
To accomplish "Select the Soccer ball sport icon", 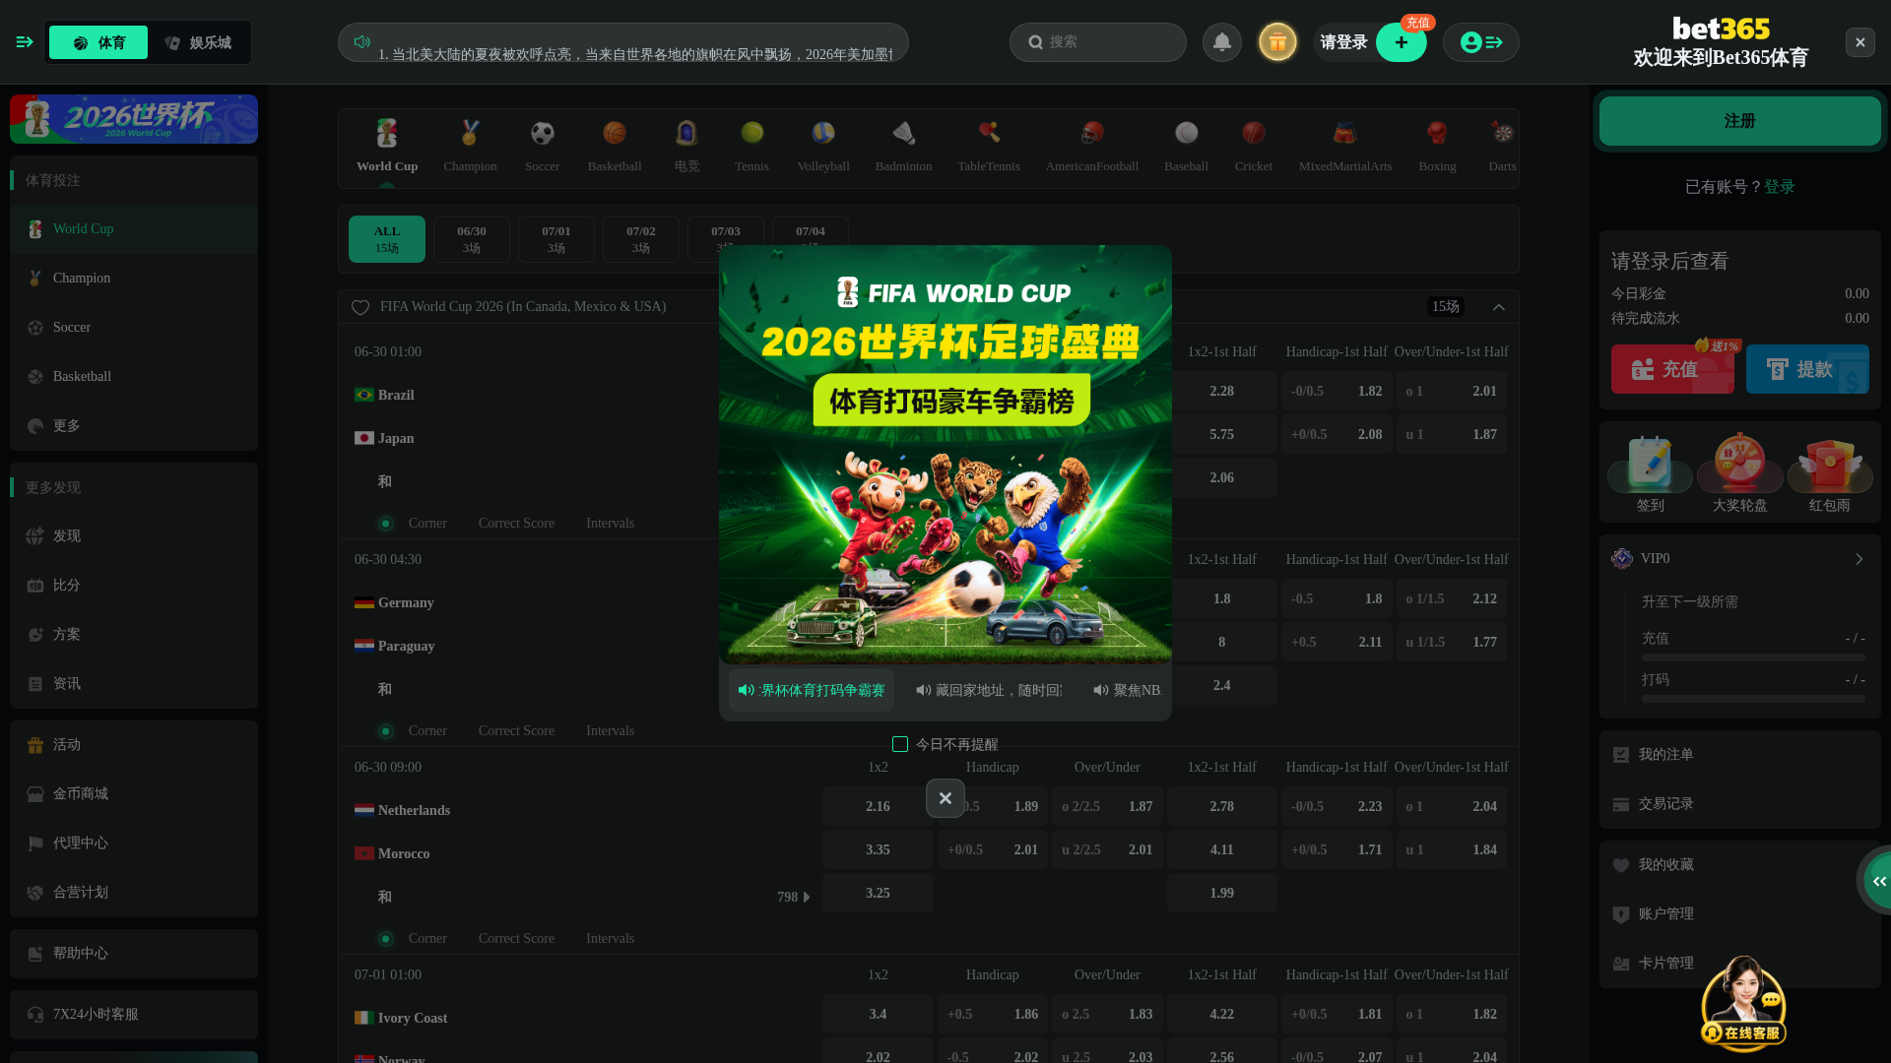I will [x=542, y=133].
